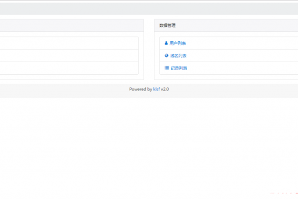Click the user icon beside 用户列表
This screenshot has width=298, height=199.
click(x=166, y=43)
